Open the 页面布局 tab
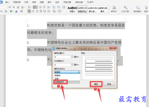This screenshot has width=149, height=107. [17, 2]
